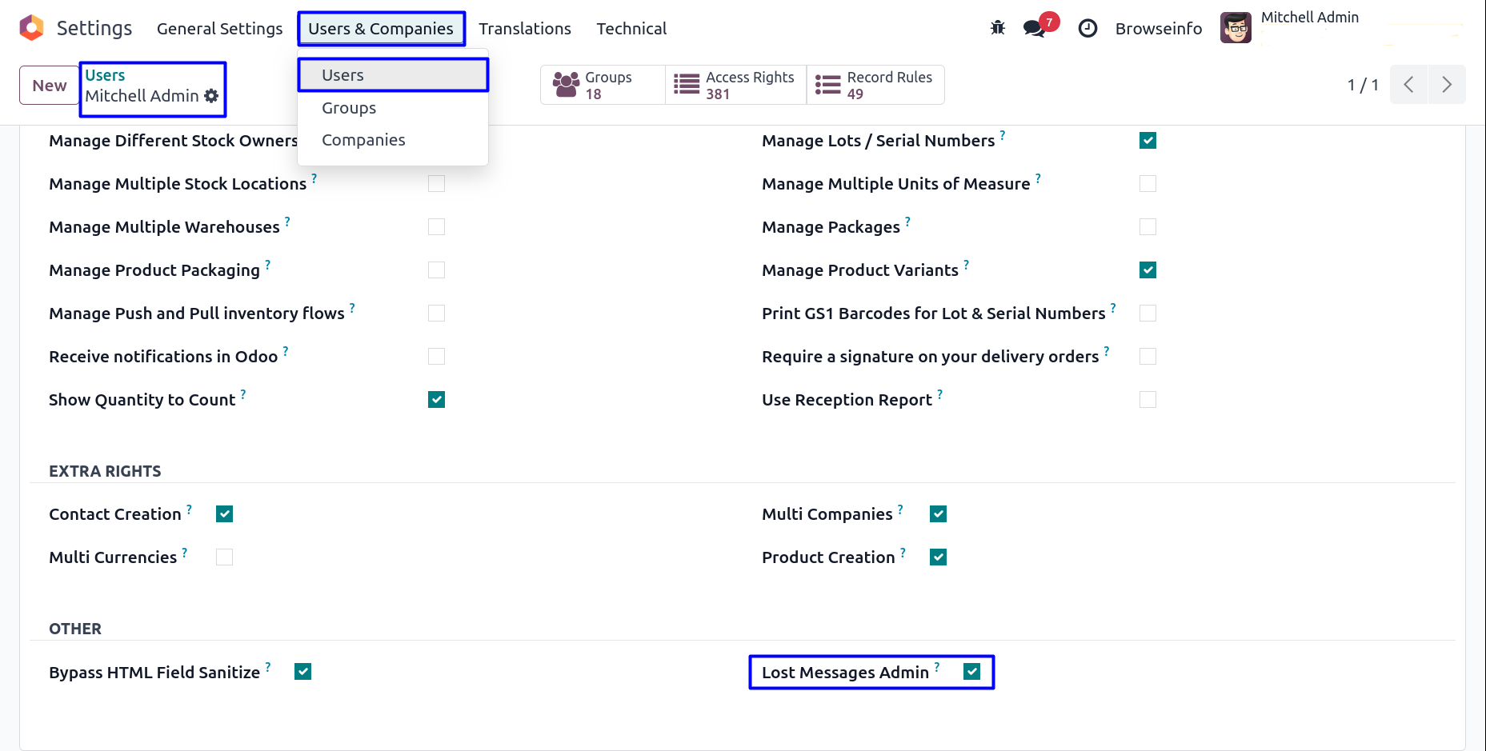Expand the Users & Companies menu
Viewport: 1486px width, 751px height.
381,29
